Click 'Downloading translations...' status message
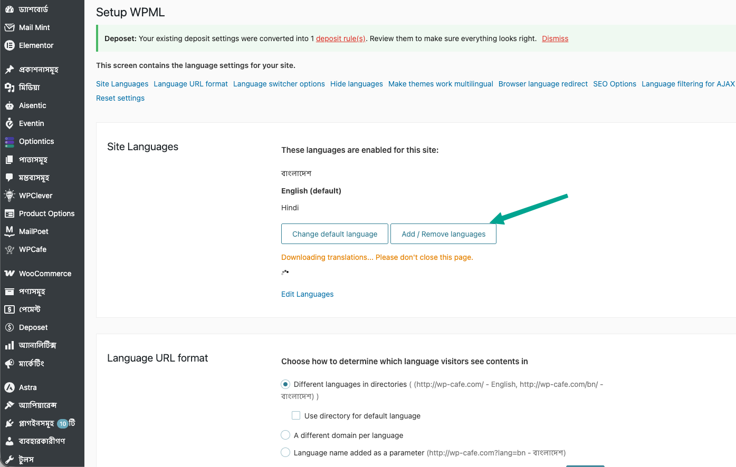Screen dimensions: 736x467 point(377,257)
